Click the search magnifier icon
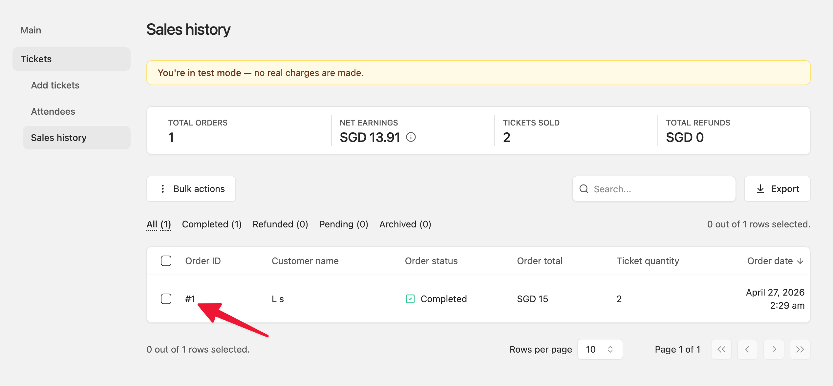Viewport: 833px width, 386px height. 584,189
